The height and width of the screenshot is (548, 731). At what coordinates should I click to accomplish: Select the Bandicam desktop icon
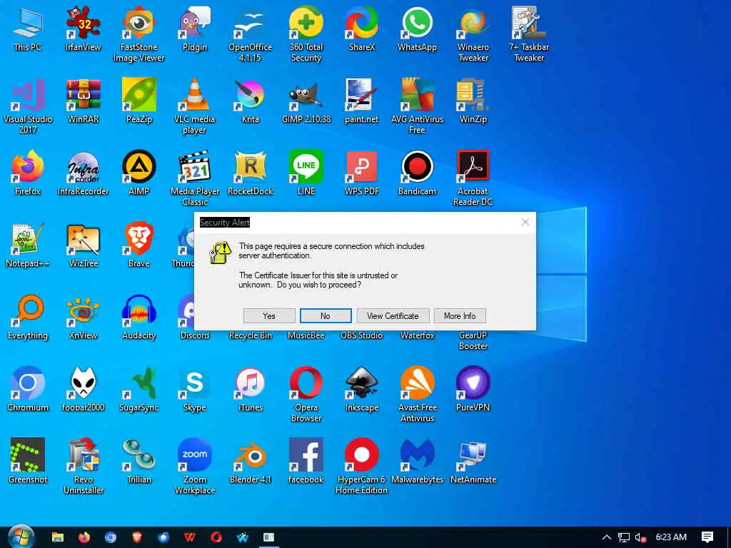pyautogui.click(x=417, y=173)
